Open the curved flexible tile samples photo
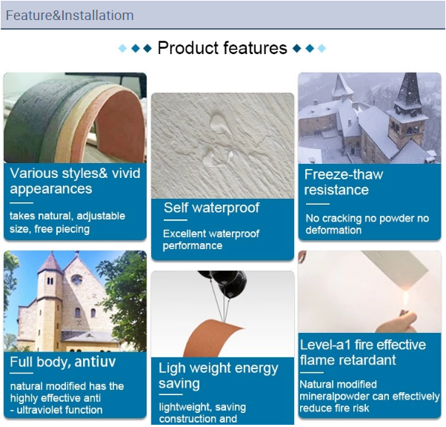The width and height of the screenshot is (446, 427). [x=75, y=118]
